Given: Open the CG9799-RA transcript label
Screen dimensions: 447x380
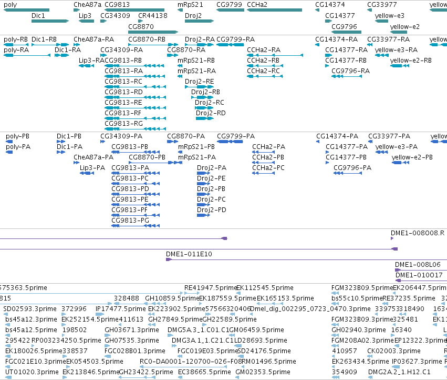Looking at the screenshot, I should 235,39.
